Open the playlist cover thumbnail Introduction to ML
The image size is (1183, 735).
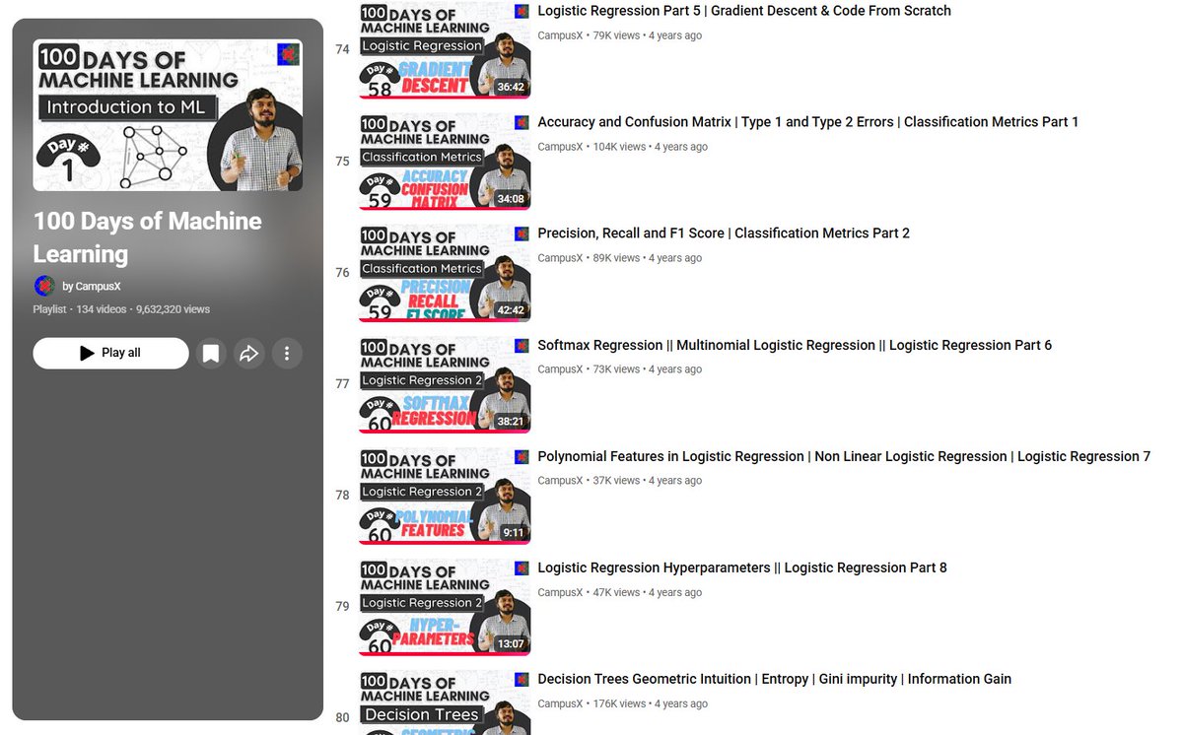[168, 115]
